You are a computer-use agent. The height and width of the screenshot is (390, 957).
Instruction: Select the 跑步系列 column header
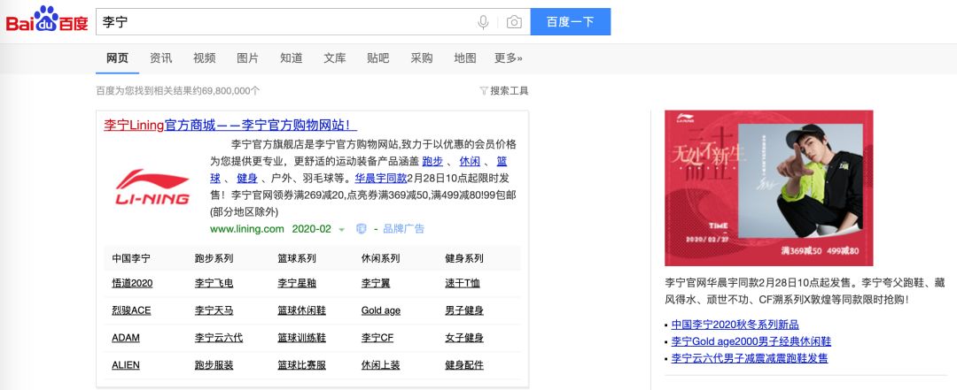214,258
